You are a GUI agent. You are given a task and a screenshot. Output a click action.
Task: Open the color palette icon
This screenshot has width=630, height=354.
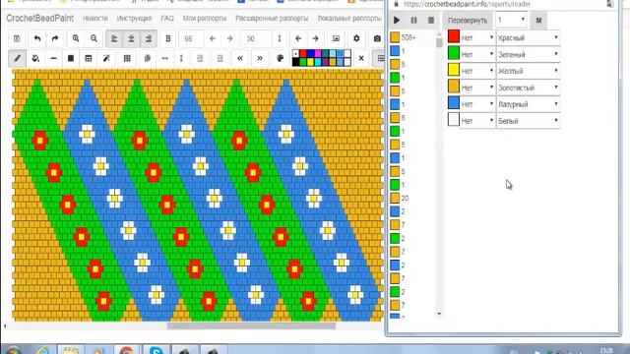pyautogui.click(x=280, y=58)
